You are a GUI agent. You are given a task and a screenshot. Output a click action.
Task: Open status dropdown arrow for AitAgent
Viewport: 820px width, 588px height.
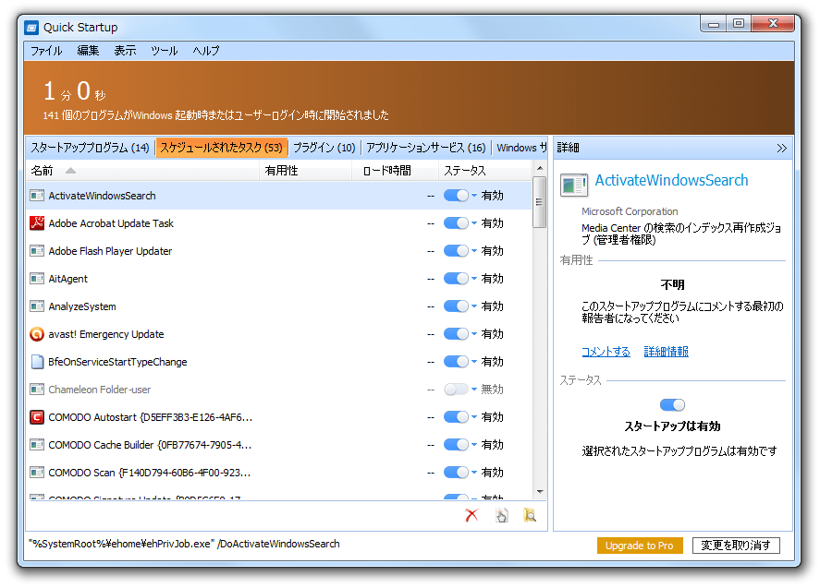click(474, 279)
